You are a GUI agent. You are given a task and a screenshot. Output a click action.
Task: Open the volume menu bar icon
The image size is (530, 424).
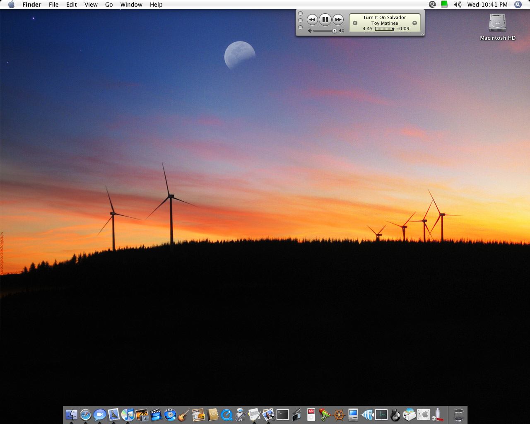click(458, 5)
